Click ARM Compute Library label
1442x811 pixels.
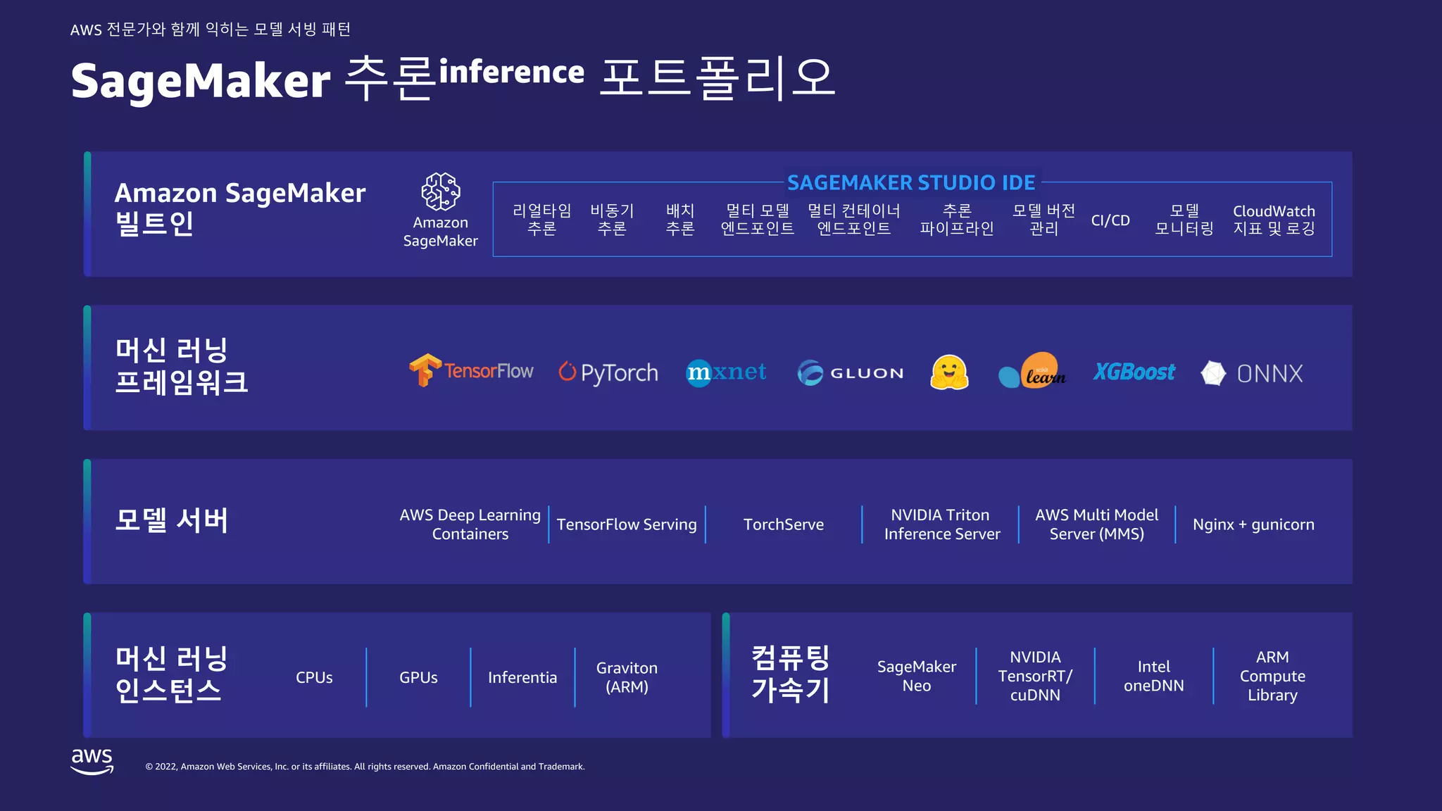(1272, 676)
